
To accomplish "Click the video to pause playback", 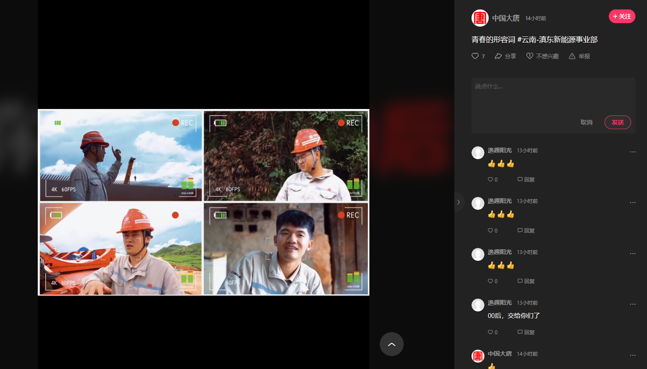I will 203,202.
